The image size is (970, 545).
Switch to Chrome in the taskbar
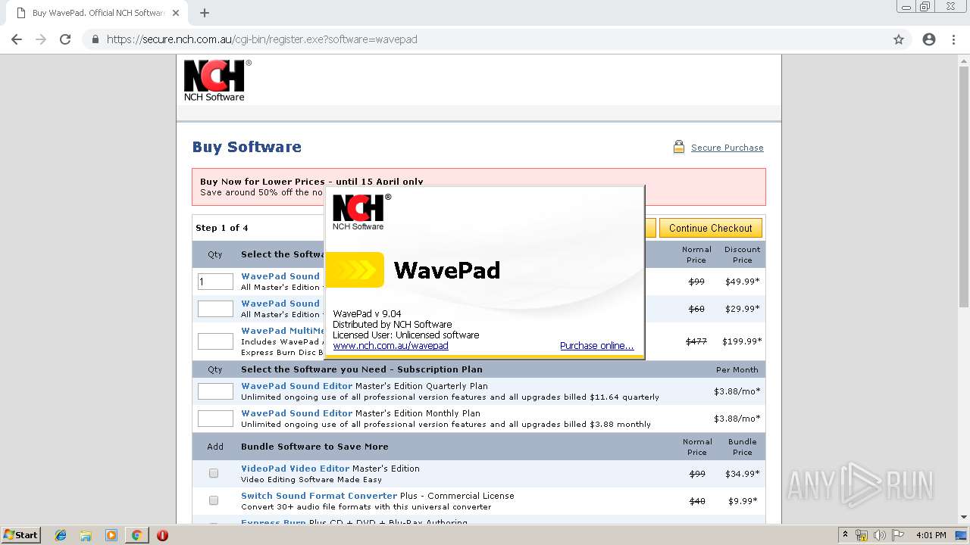point(136,535)
